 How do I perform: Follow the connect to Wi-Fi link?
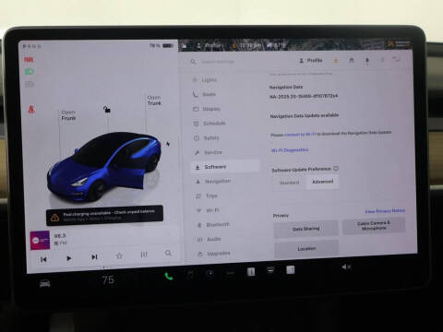point(300,135)
